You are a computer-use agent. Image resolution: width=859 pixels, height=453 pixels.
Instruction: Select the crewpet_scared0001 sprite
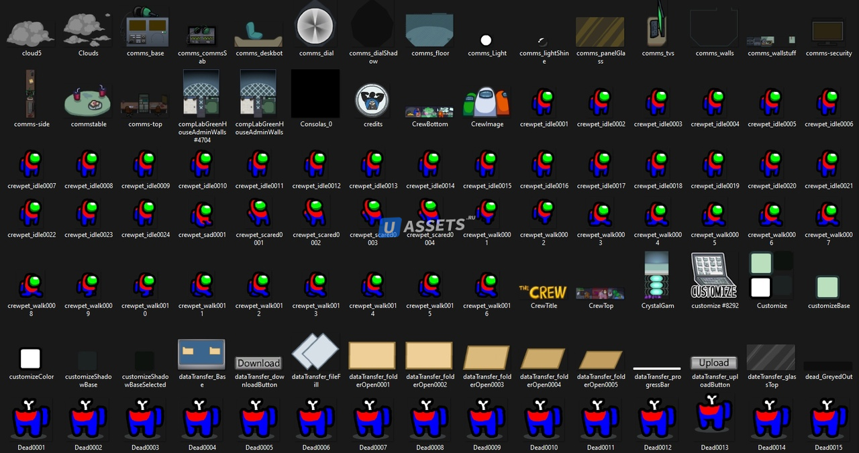click(x=258, y=213)
